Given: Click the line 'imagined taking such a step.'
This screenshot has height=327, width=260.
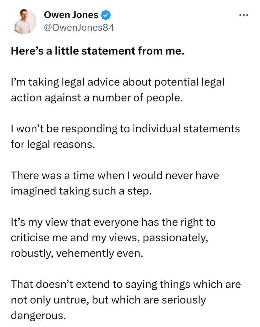Looking at the screenshot, I should point(81,191).
